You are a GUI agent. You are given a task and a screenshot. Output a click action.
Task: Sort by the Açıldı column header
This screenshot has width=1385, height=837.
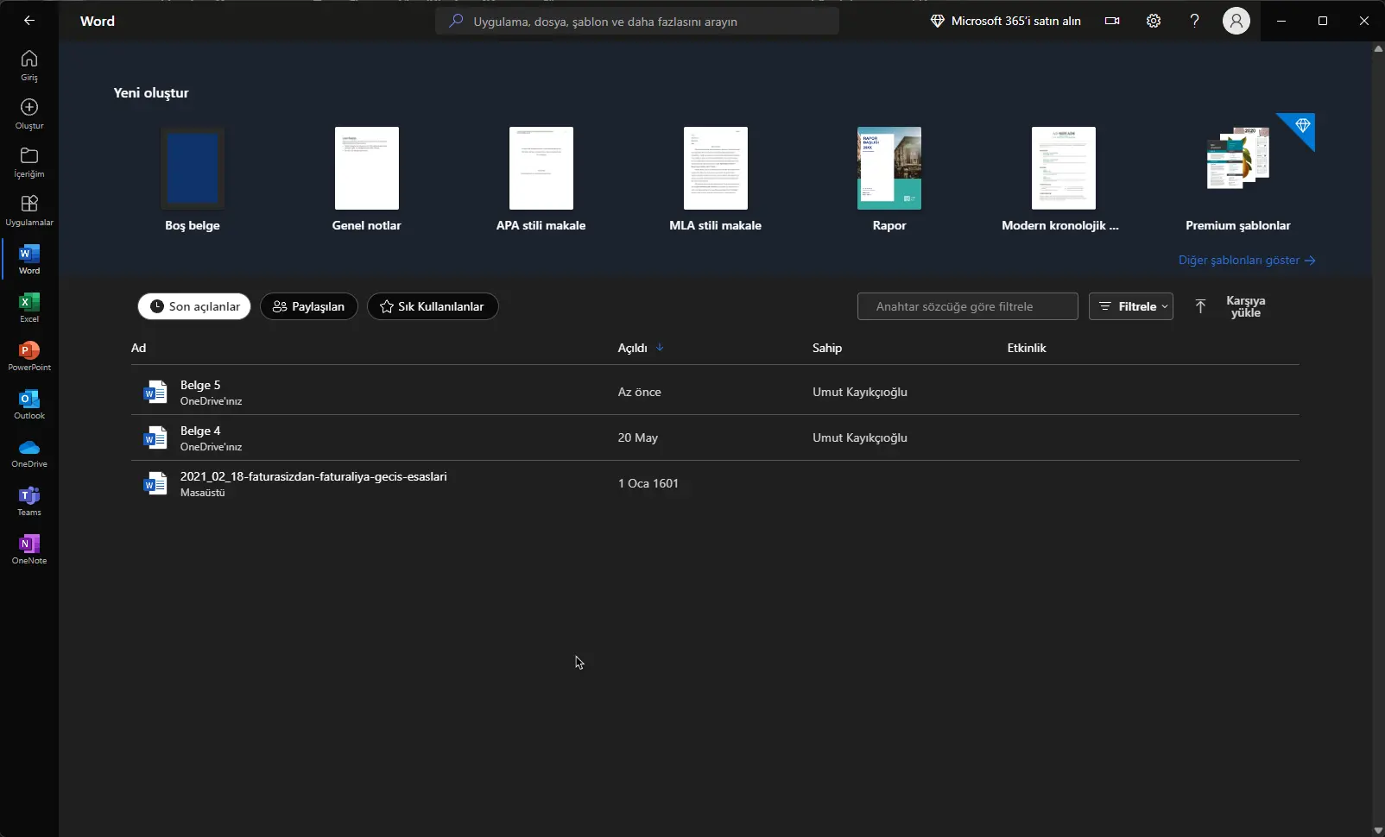[x=632, y=348]
